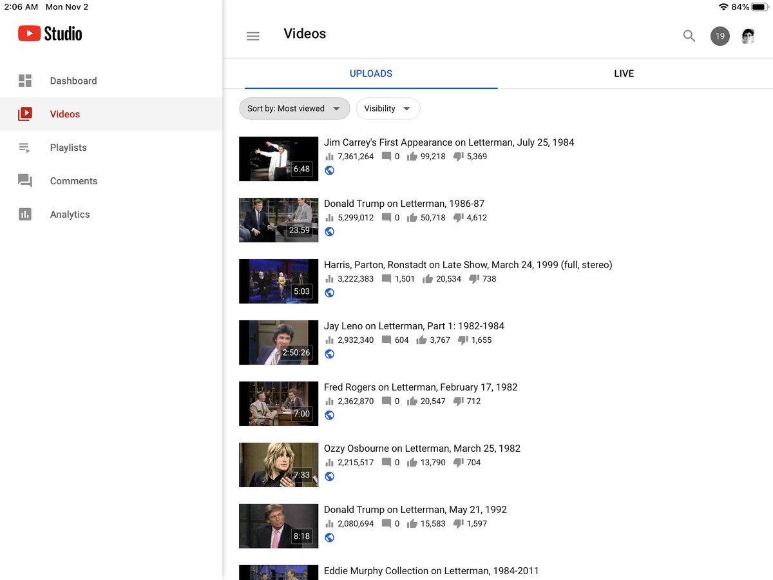Click the YouTube Studio logo

click(x=50, y=34)
